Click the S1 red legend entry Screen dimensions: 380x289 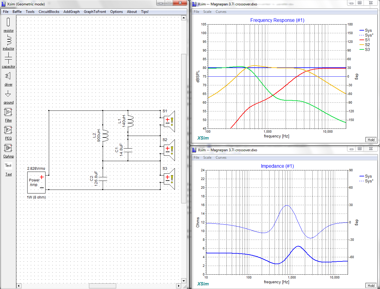click(x=364, y=40)
